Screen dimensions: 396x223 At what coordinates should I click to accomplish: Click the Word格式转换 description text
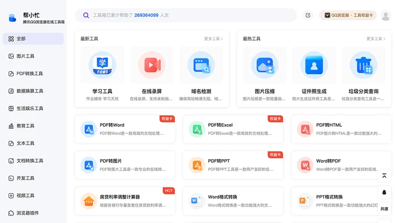pos(240,205)
